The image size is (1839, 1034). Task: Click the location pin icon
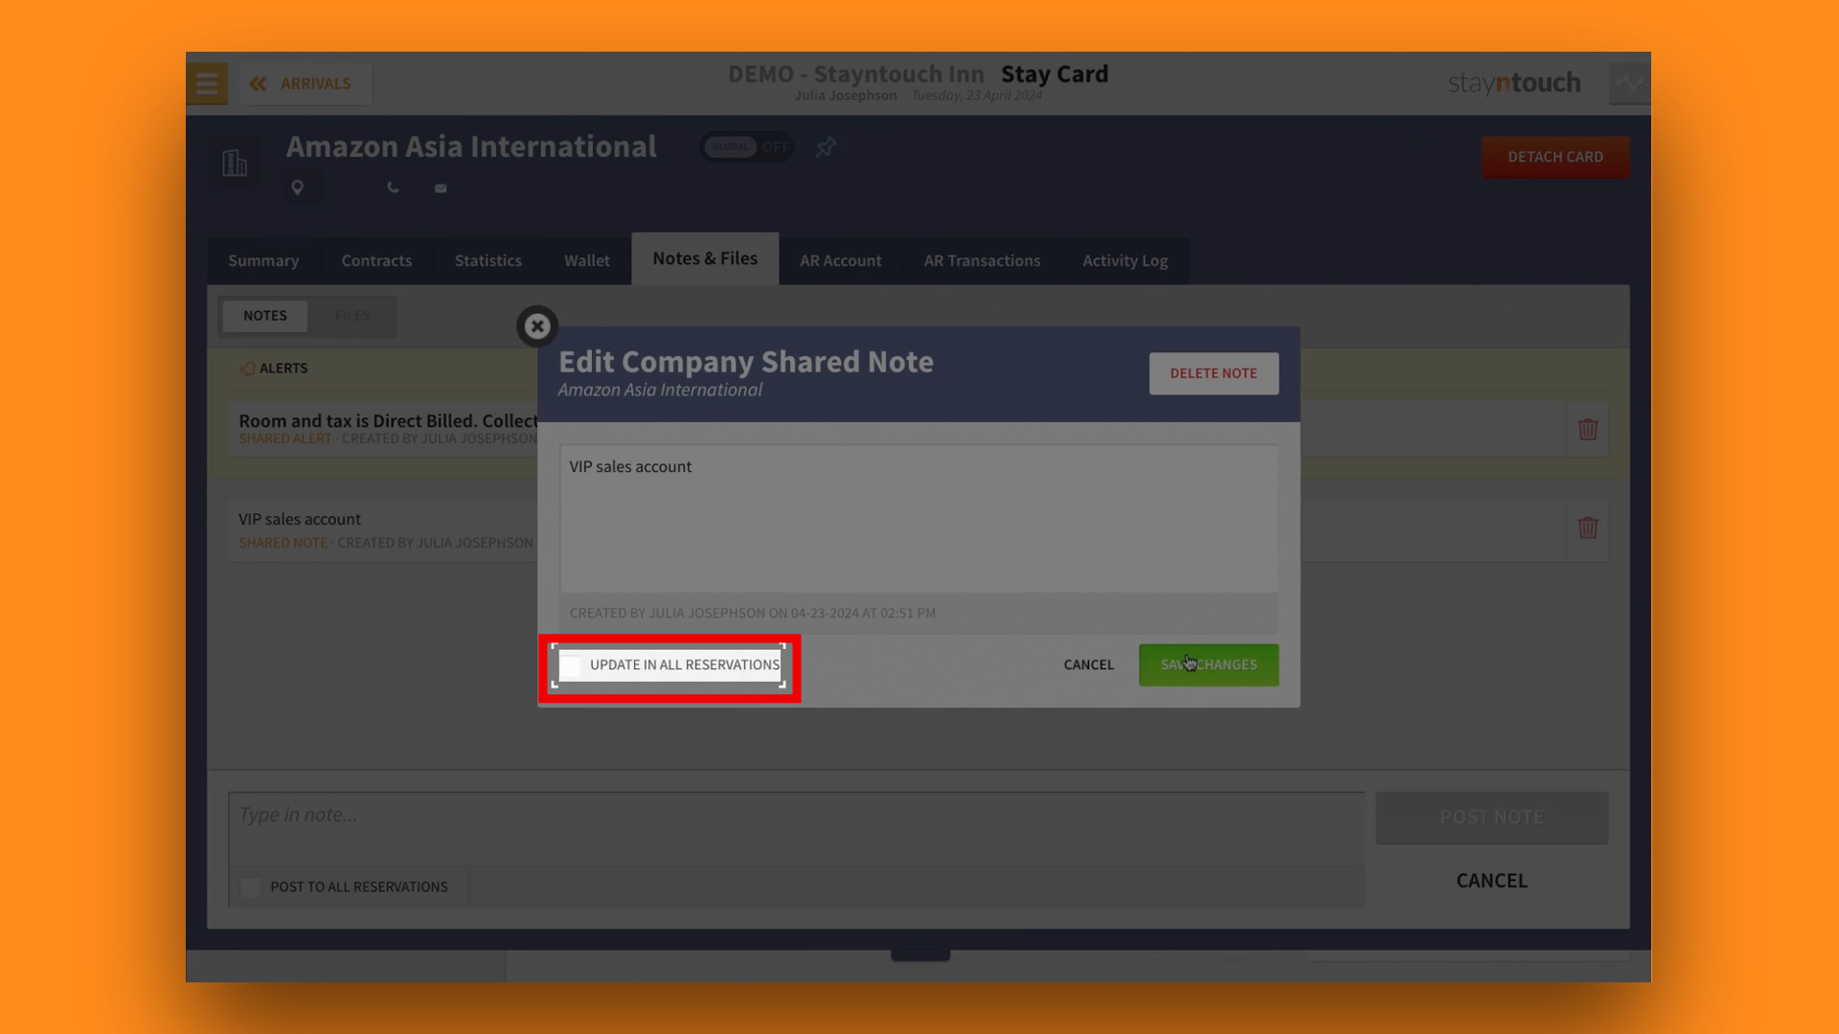click(297, 188)
